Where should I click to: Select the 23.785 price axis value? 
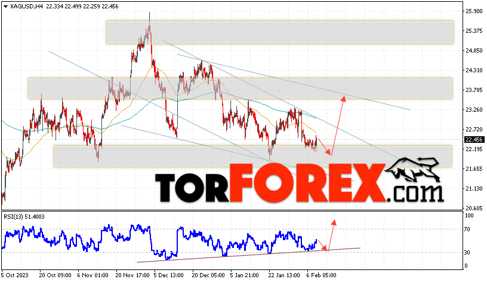point(474,90)
